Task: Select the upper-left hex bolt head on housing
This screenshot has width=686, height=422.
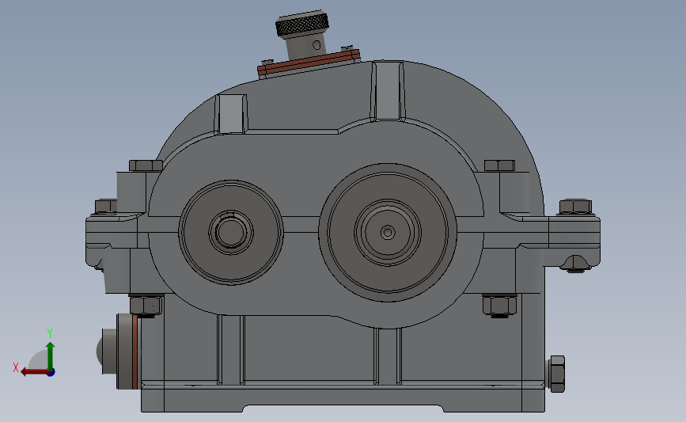Action: [x=146, y=165]
